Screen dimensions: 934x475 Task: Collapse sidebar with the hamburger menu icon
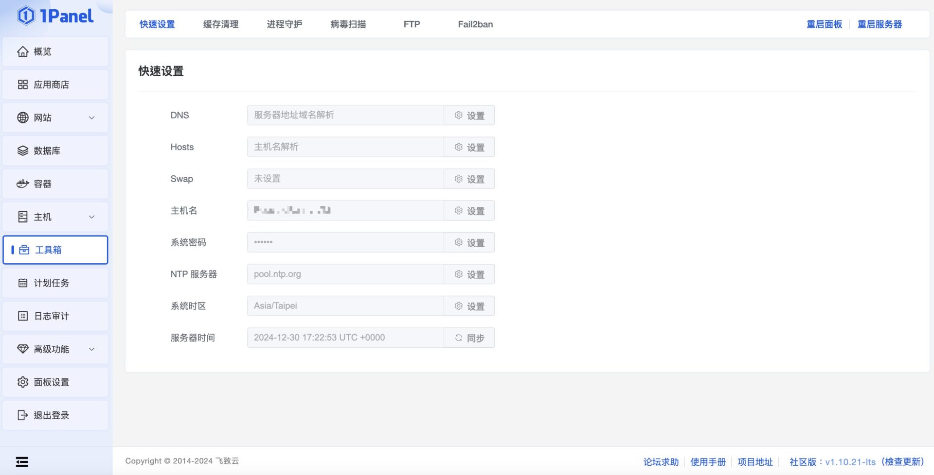[x=22, y=461]
